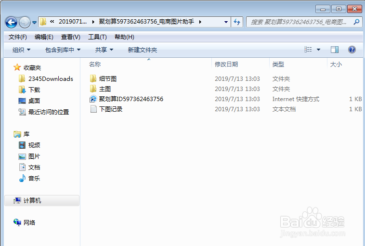Click the folder icon in the address bar
This screenshot has width=365, height=246.
pyautogui.click(x=43, y=22)
